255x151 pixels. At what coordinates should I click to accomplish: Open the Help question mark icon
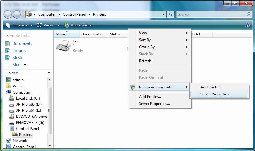coord(247,25)
